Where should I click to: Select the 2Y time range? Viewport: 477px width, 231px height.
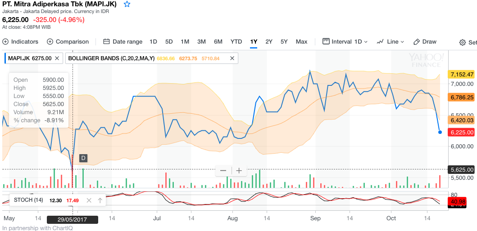(269, 42)
